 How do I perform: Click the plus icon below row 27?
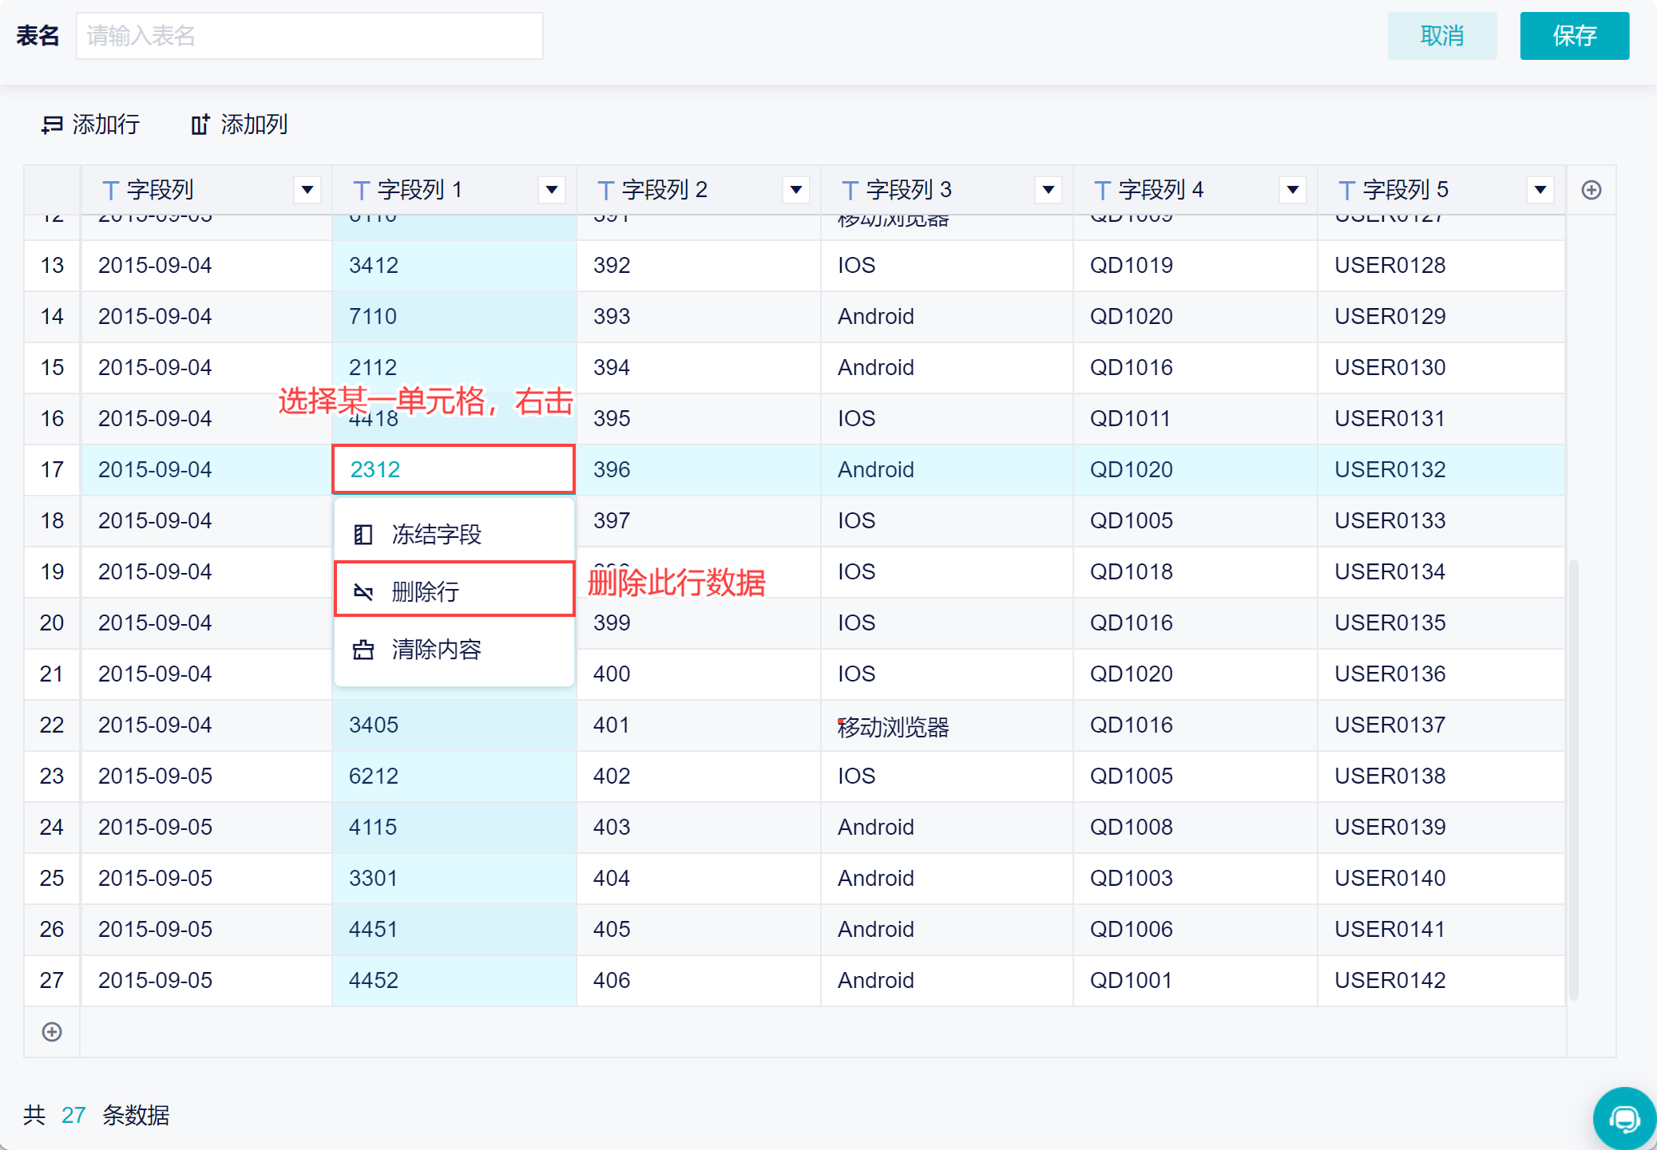[52, 1032]
